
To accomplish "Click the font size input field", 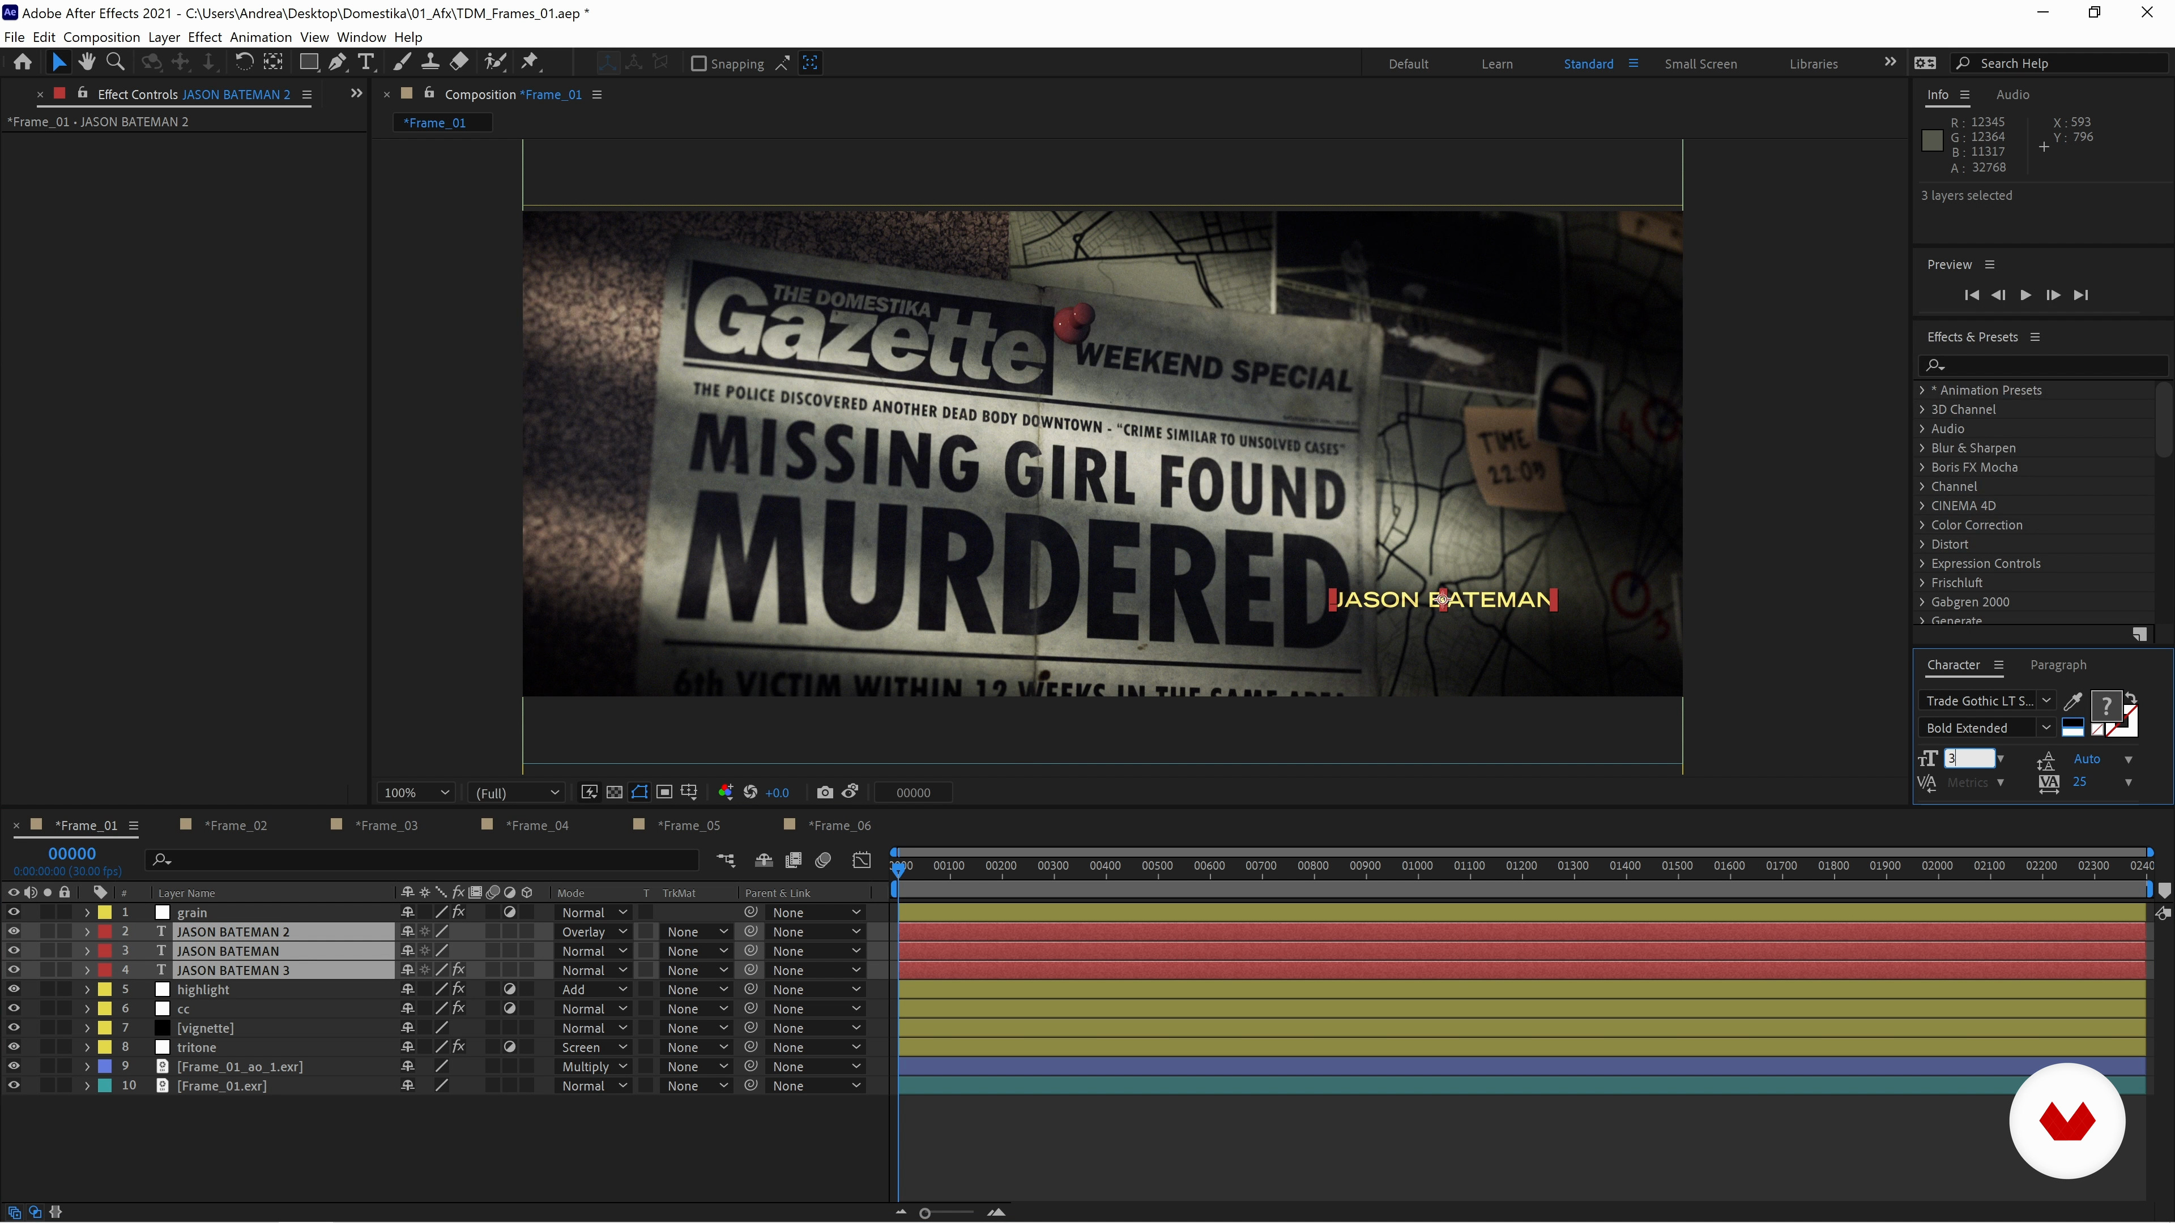I will tap(1970, 759).
